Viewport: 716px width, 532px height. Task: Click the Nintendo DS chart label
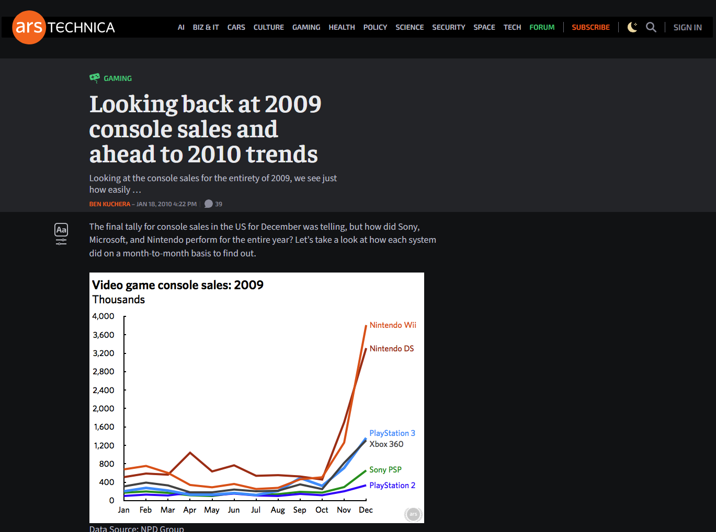click(392, 349)
